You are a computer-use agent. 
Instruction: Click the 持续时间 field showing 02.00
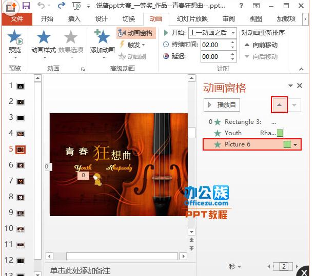tap(215, 45)
